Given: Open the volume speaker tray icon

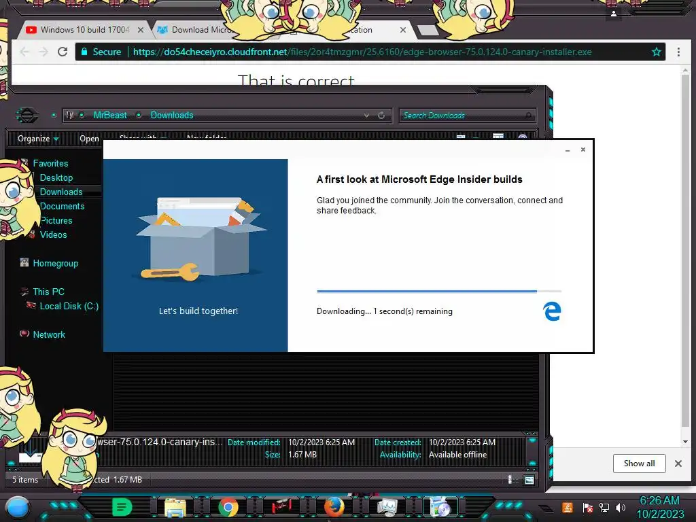Looking at the screenshot, I should tap(621, 507).
